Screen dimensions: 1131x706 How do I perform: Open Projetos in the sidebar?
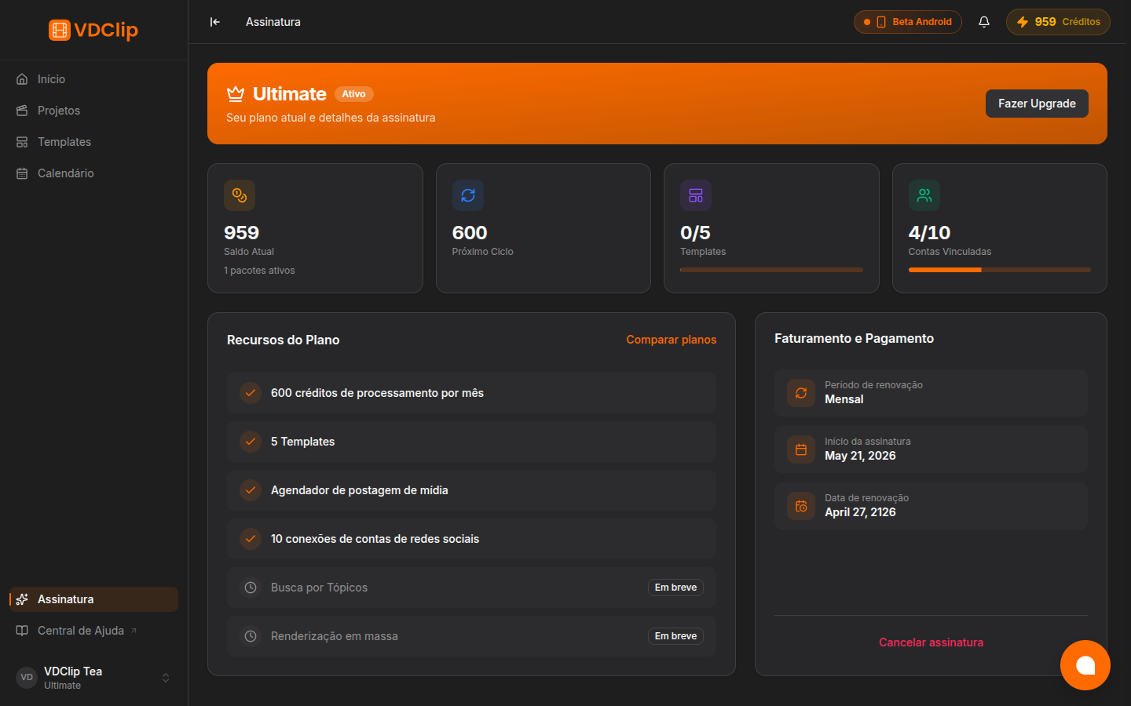pos(93,111)
